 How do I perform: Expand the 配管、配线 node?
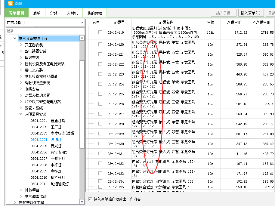point(21,108)
